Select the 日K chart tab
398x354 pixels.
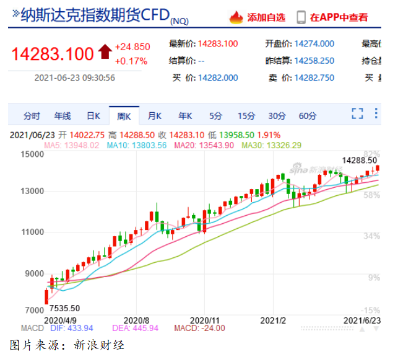(x=93, y=116)
